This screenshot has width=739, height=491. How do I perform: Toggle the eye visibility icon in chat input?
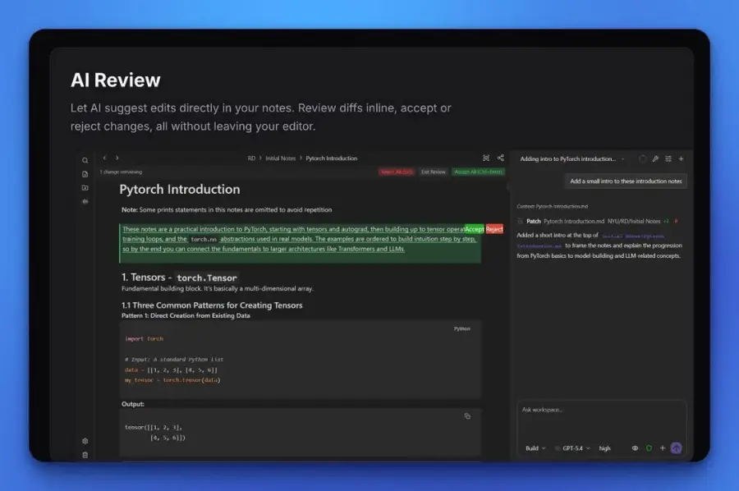tap(635, 448)
